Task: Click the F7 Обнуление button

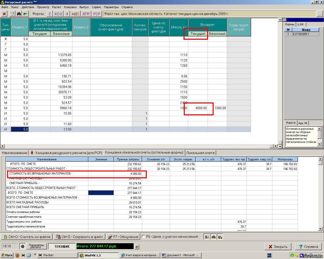Action: point(123,237)
